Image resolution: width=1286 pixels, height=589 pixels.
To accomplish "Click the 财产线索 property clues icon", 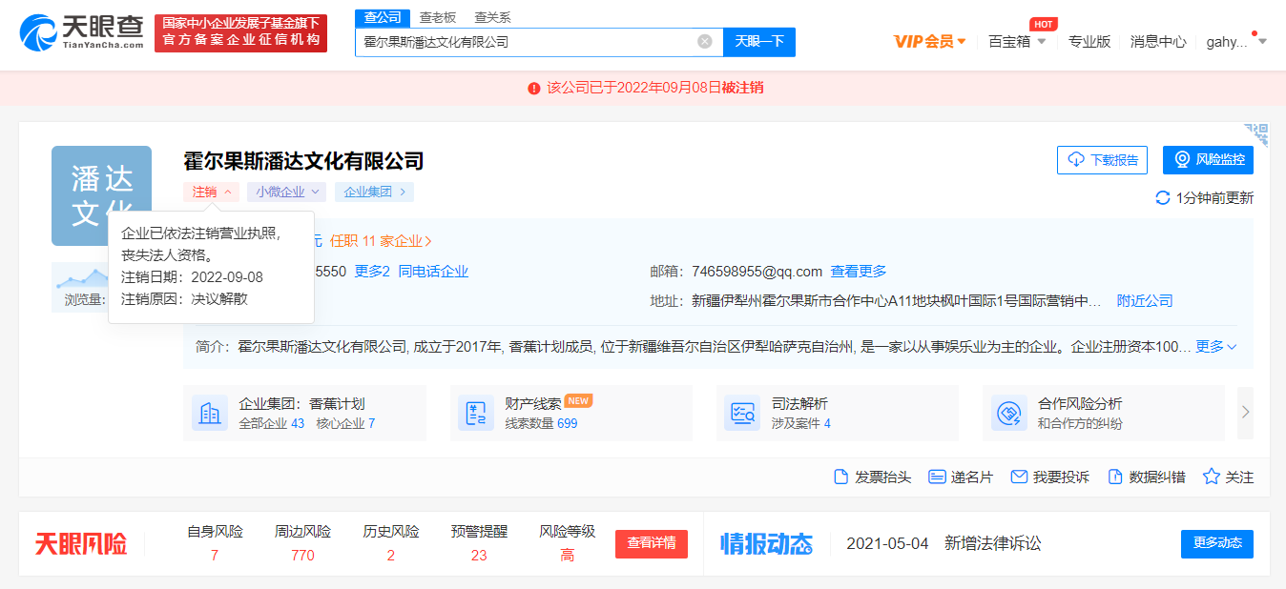I will coord(475,414).
